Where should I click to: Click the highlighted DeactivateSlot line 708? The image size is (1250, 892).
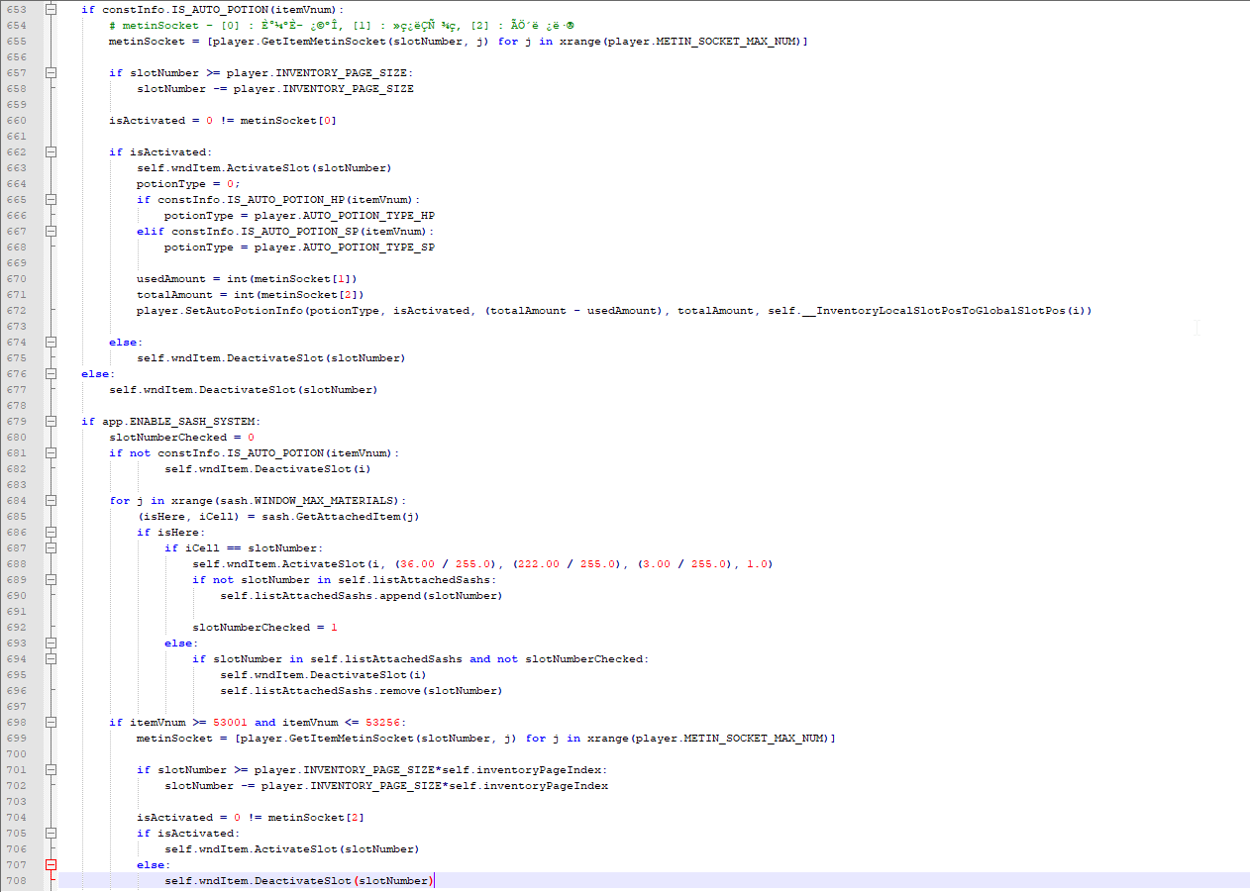[299, 881]
